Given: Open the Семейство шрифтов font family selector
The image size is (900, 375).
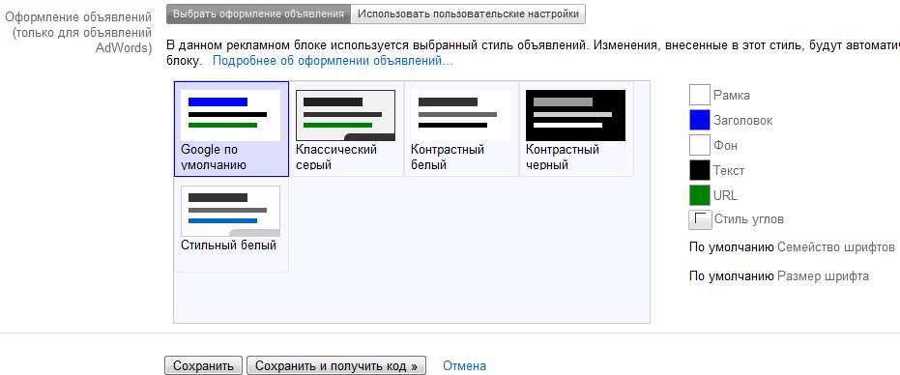Looking at the screenshot, I should click(792, 247).
